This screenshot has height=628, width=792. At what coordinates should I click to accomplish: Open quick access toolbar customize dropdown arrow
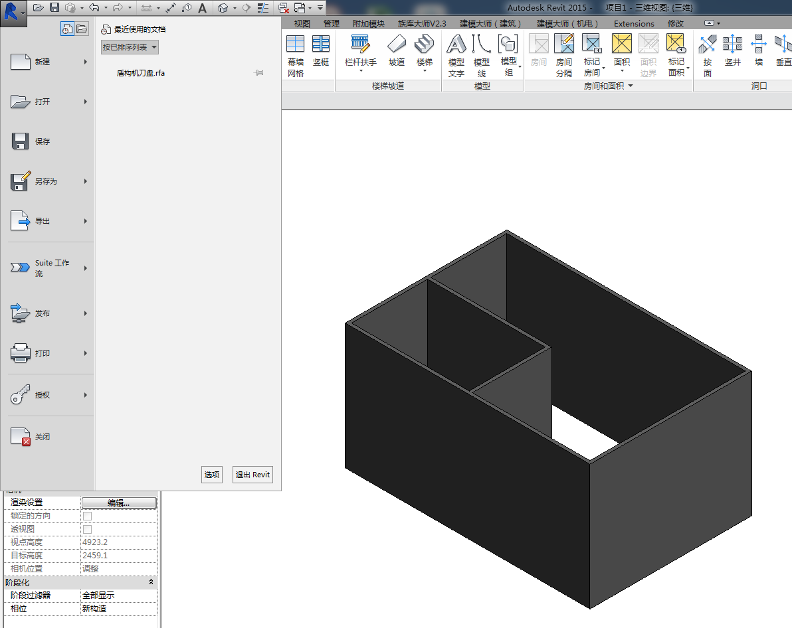point(320,7)
